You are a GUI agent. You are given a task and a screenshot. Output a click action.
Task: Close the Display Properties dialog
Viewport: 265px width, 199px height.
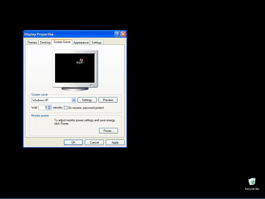[123, 34]
